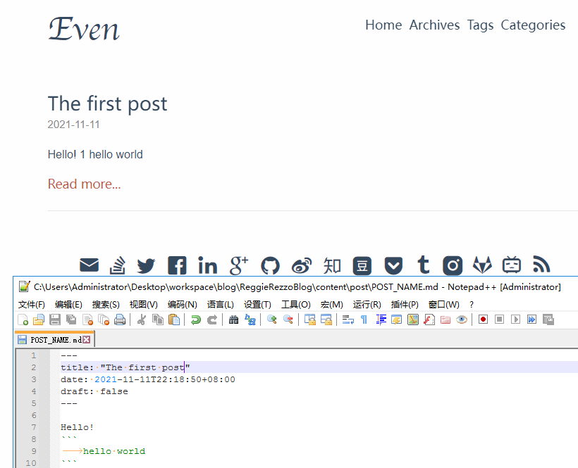Toggle the Folder as Workspace panel
Viewport: 578px width, 468px height.
coord(445,320)
